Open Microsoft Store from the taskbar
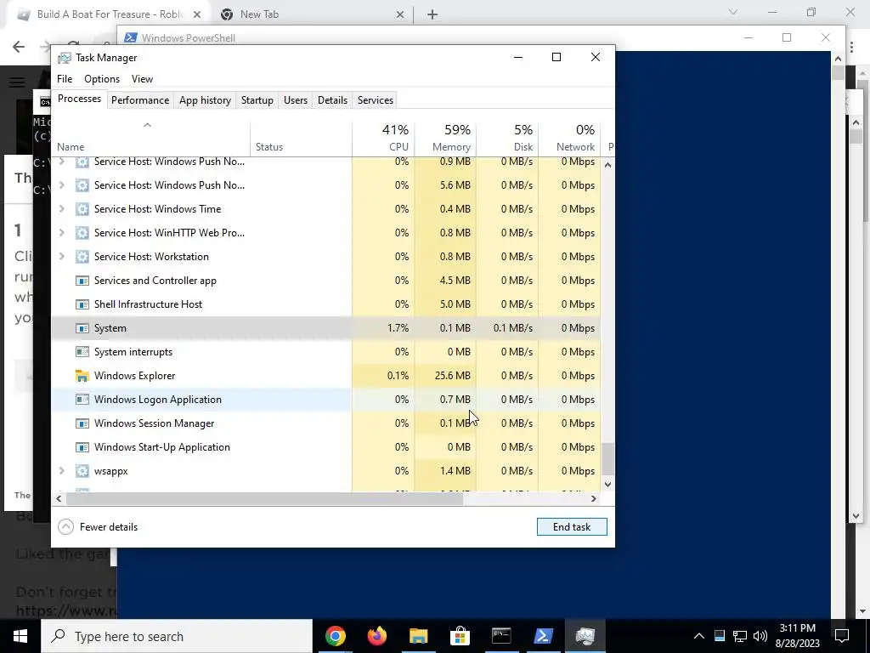Viewport: 870px width, 653px height. click(460, 636)
